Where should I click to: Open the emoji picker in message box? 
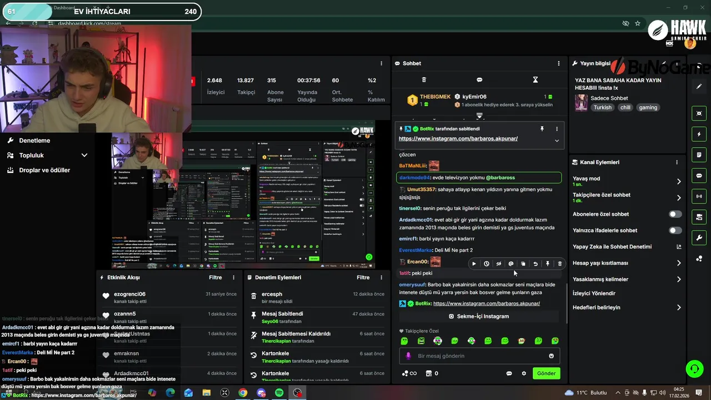(x=552, y=356)
